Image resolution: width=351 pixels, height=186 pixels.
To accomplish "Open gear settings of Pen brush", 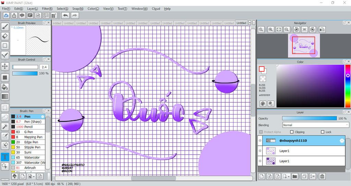I will pyautogui.click(x=43, y=116).
